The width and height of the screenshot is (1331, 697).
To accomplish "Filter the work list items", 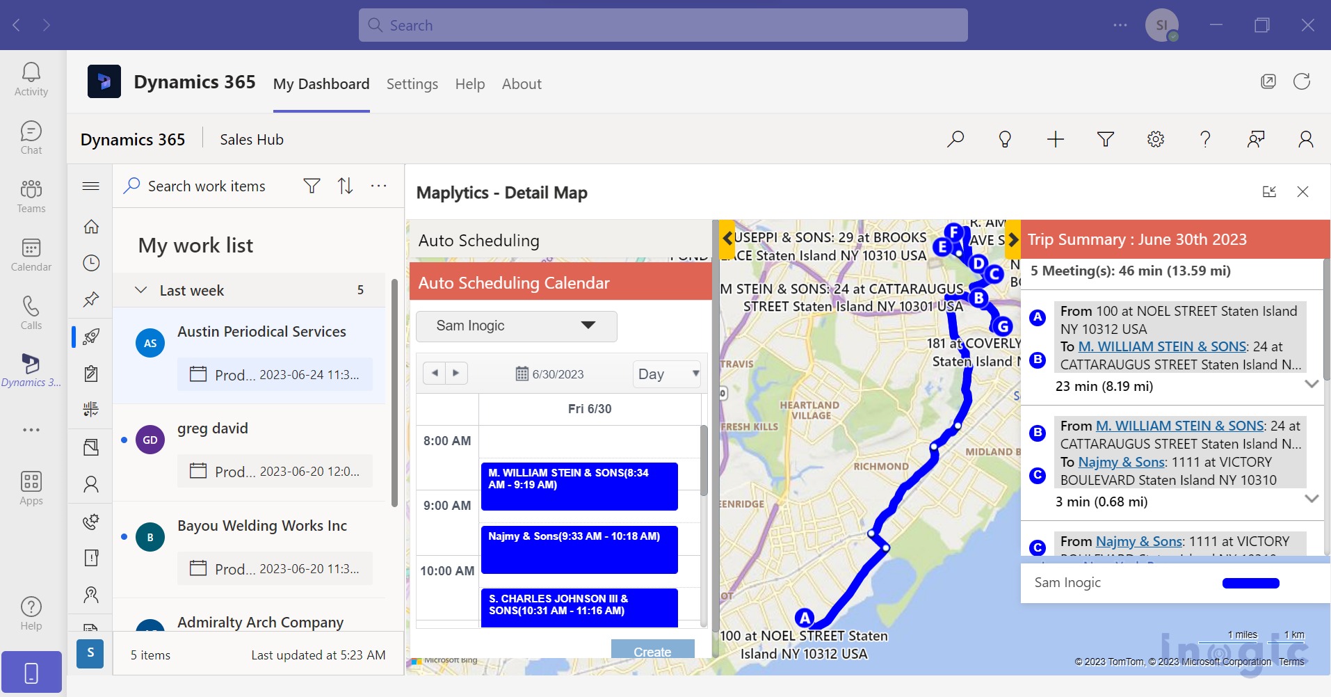I will 312,186.
